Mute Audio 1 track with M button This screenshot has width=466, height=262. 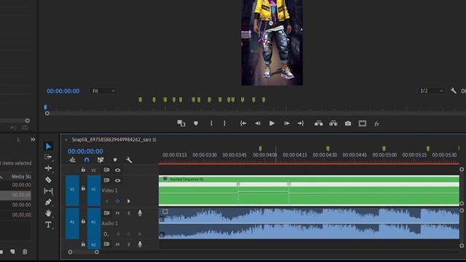pos(118,213)
